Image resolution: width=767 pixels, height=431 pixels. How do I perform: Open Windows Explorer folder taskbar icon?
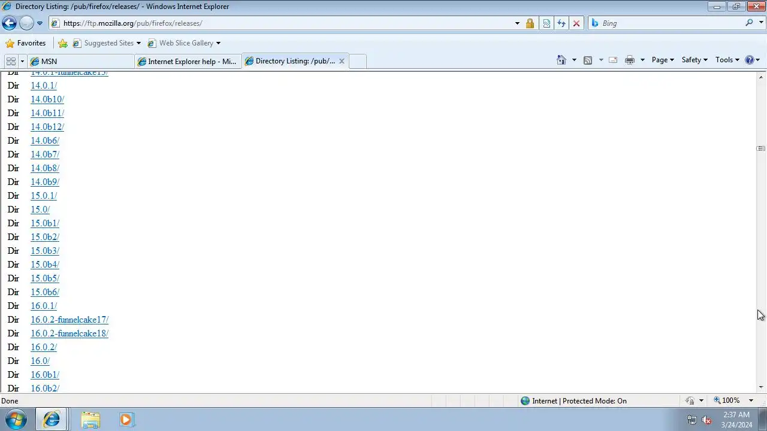[90, 420]
